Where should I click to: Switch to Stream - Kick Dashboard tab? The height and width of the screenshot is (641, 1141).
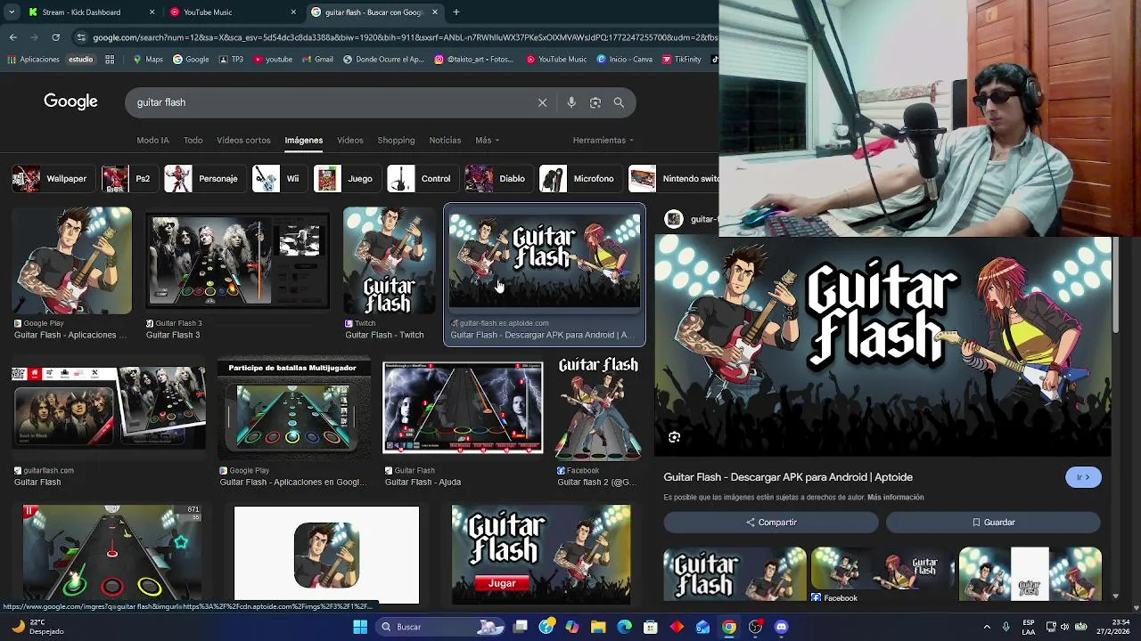92,12
